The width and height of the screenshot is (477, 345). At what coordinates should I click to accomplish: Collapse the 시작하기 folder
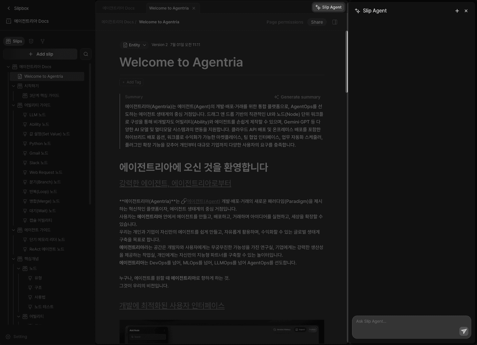tap(13, 86)
